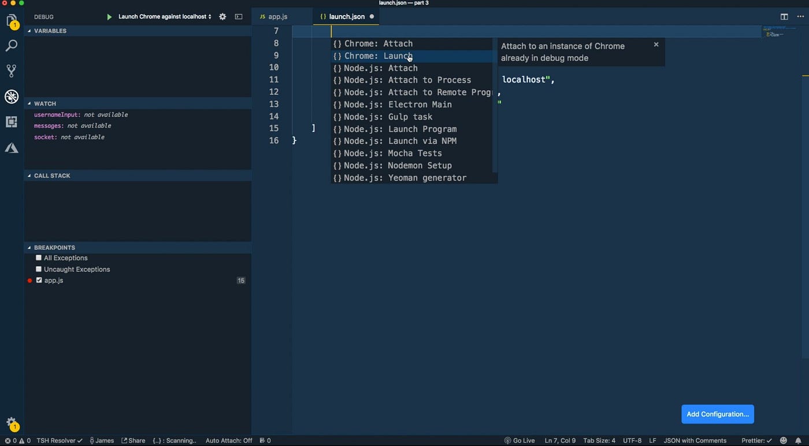
Task: Close the suggestion details popup
Action: pyautogui.click(x=656, y=45)
